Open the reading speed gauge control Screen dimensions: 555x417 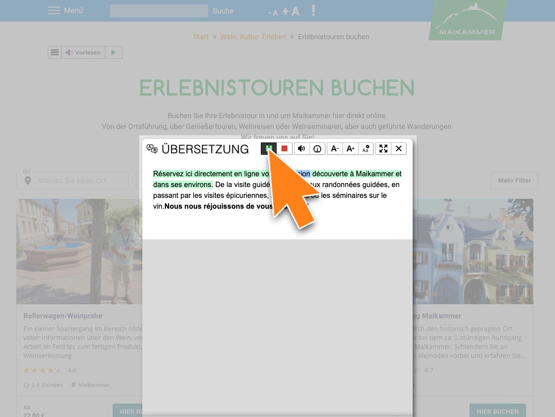tap(317, 148)
